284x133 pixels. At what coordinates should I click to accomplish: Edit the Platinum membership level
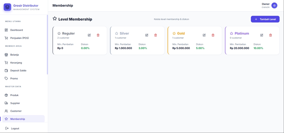pos(262,35)
